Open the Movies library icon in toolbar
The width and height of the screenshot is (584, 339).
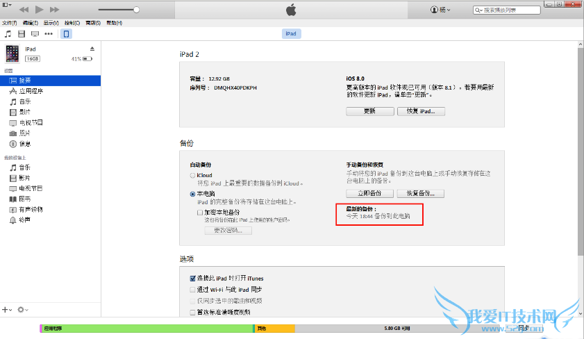(x=22, y=34)
